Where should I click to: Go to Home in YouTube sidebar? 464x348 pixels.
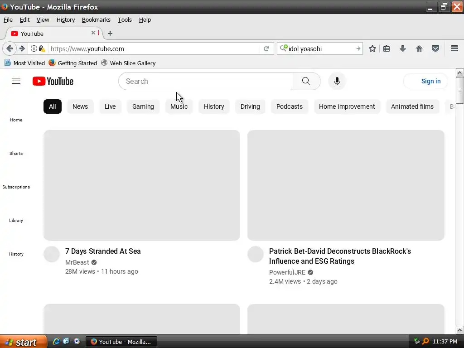click(x=16, y=120)
